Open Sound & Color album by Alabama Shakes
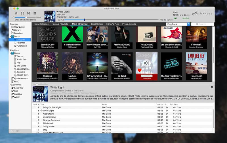Image resolution: width=227 pixels, height=143 pixels. click(47, 38)
